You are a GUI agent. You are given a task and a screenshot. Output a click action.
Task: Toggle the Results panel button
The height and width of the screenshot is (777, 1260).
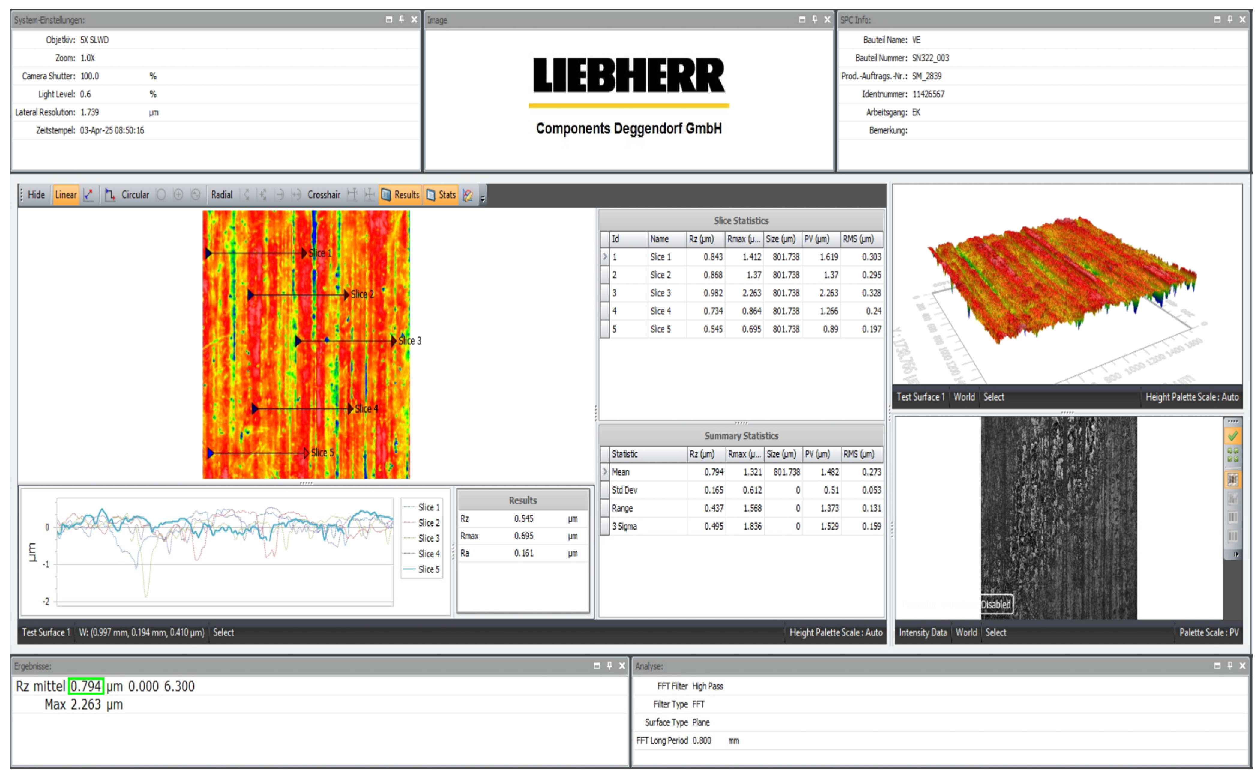[400, 195]
